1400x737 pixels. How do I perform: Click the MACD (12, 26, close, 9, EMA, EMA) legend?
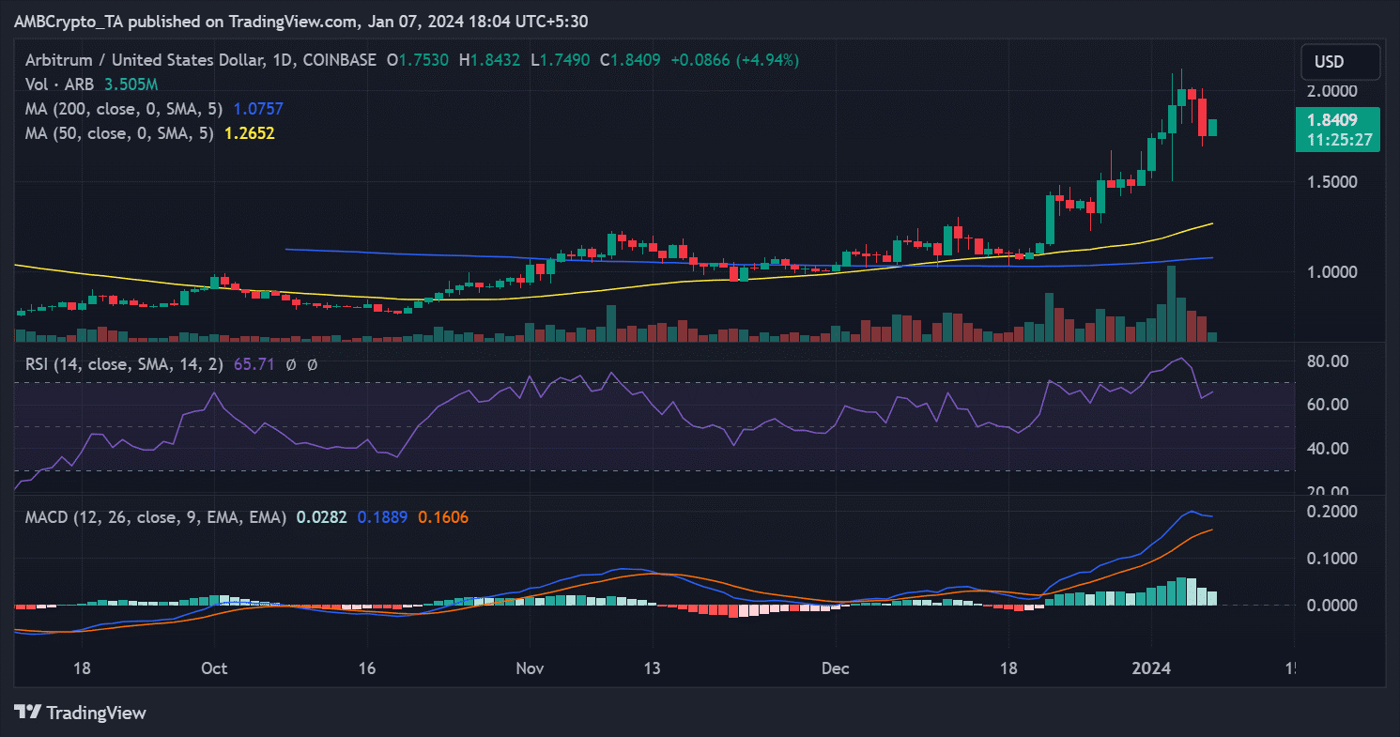point(154,516)
